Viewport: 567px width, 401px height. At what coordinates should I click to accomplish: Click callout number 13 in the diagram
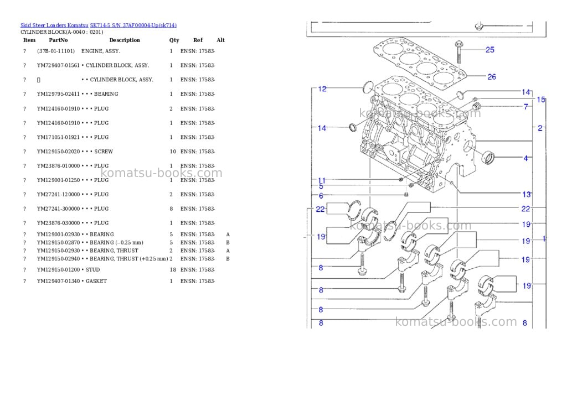click(x=527, y=195)
